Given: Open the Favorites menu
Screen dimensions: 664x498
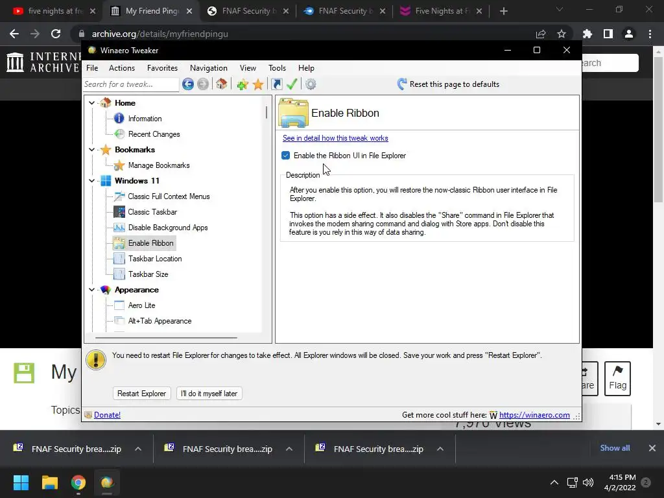Looking at the screenshot, I should 162,67.
